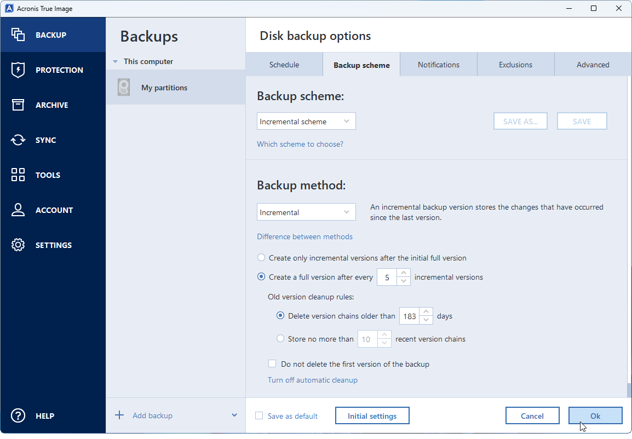Switch to the Backup scheme tab
This screenshot has height=439, width=632.
click(361, 65)
